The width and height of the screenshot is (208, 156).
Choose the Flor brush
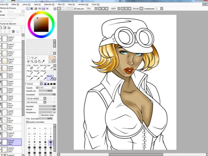tap(43, 78)
